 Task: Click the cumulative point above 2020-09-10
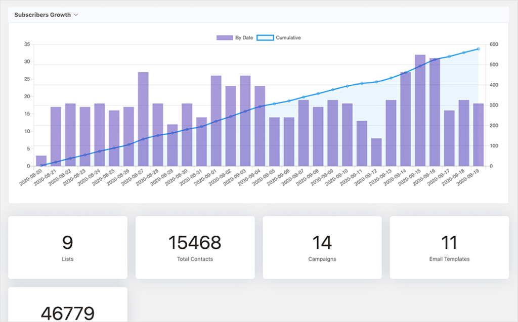[x=347, y=85]
